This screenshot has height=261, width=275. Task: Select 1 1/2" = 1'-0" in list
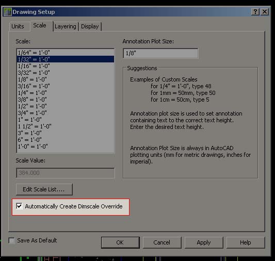point(66,126)
